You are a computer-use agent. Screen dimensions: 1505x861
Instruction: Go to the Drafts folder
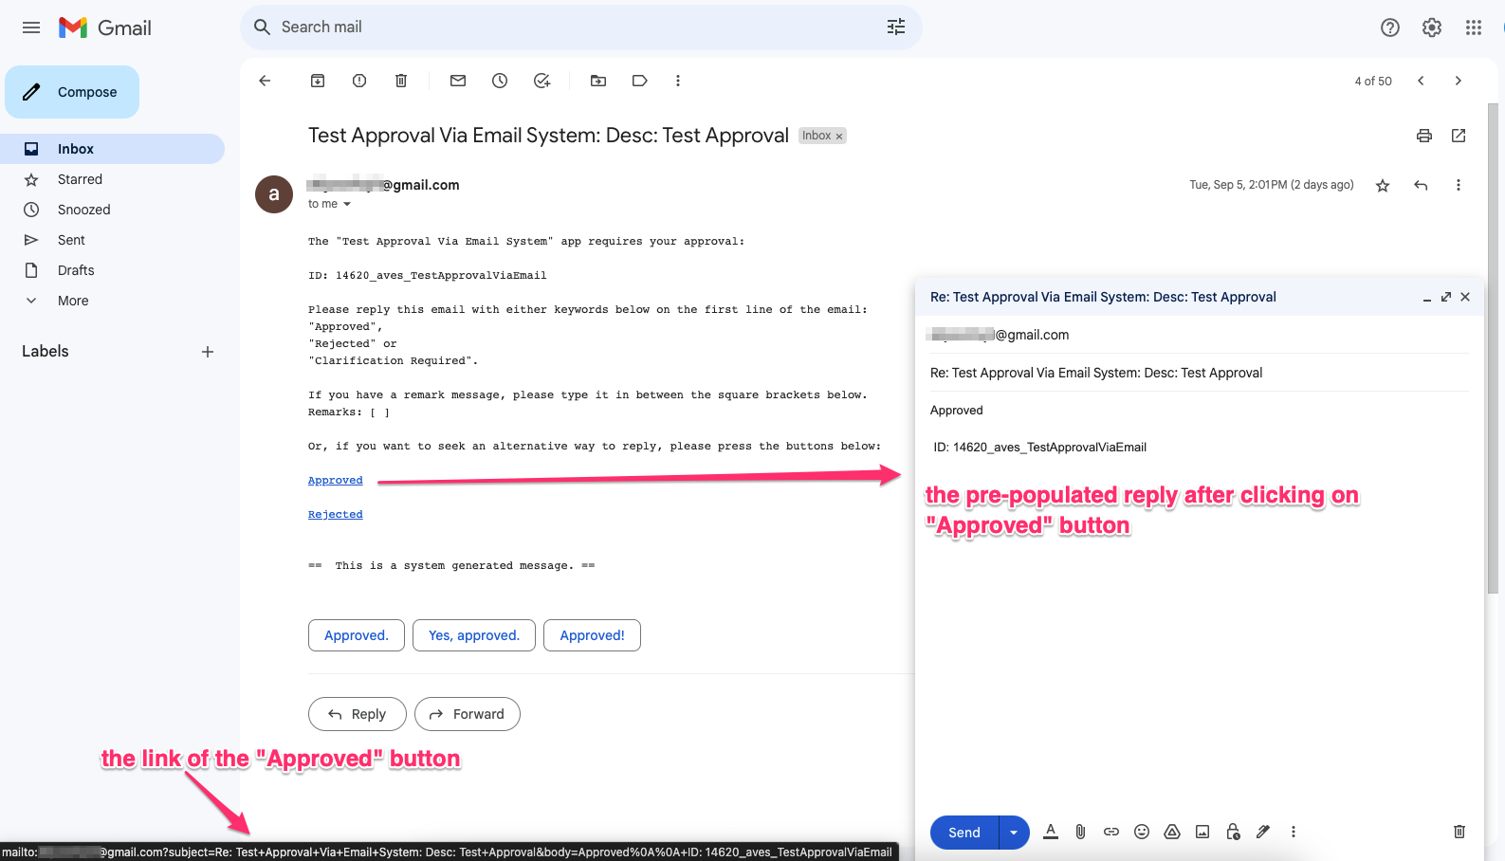coord(76,270)
